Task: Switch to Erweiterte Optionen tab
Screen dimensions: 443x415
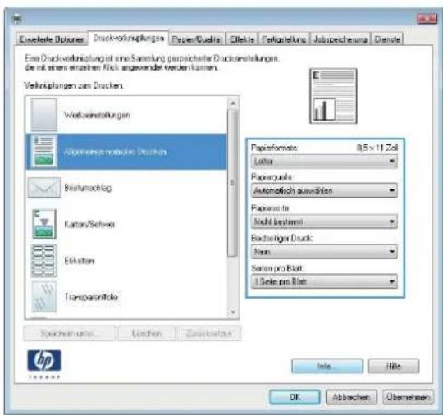Action: [x=52, y=39]
